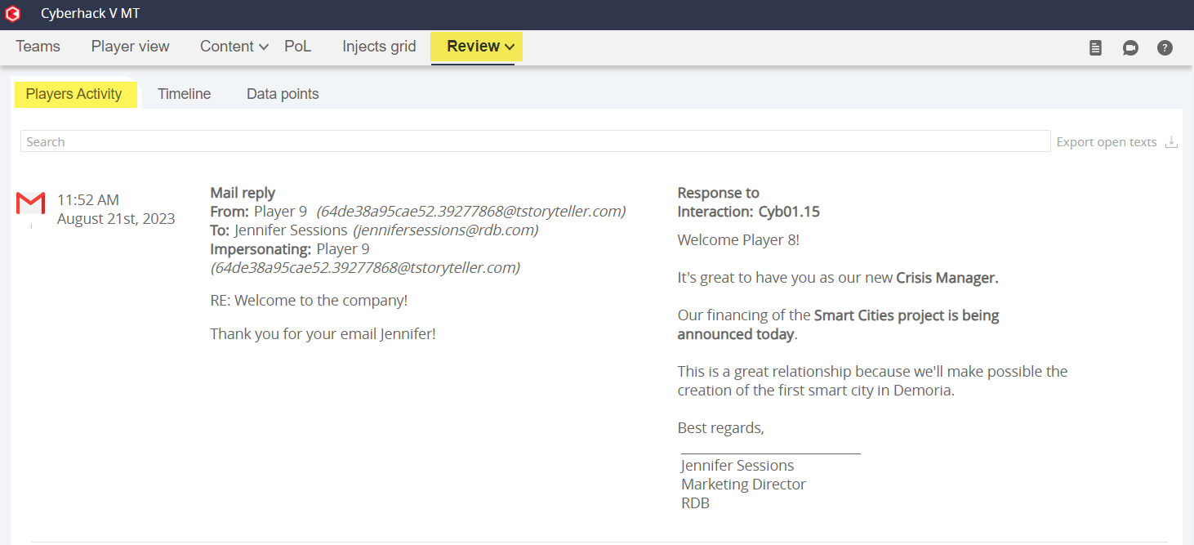Switch to the Timeline tab
The width and height of the screenshot is (1194, 545).
point(184,94)
